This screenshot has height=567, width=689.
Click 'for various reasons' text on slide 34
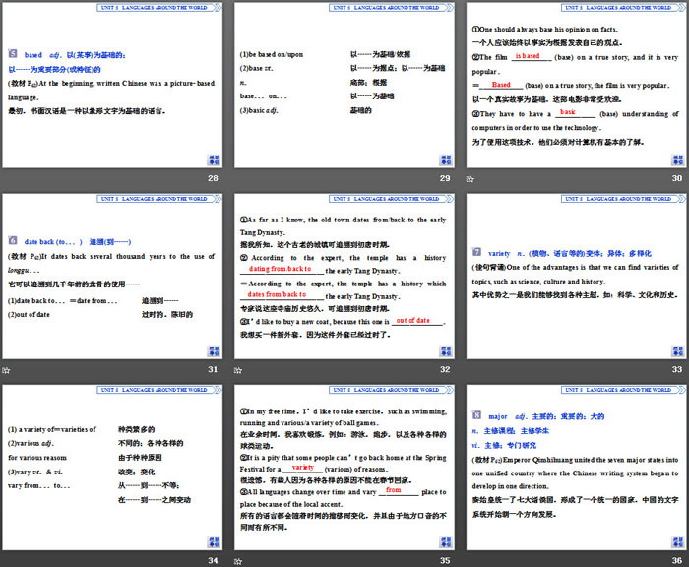[37, 458]
